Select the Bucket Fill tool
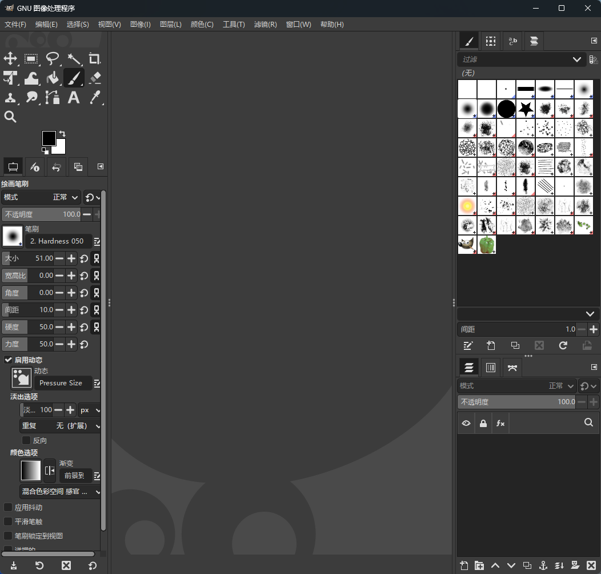The image size is (601, 574). click(x=52, y=78)
